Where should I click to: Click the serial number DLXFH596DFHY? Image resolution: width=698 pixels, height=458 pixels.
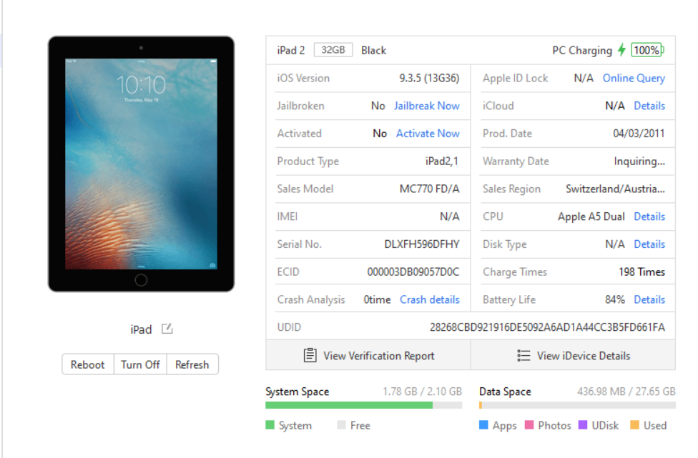point(421,244)
